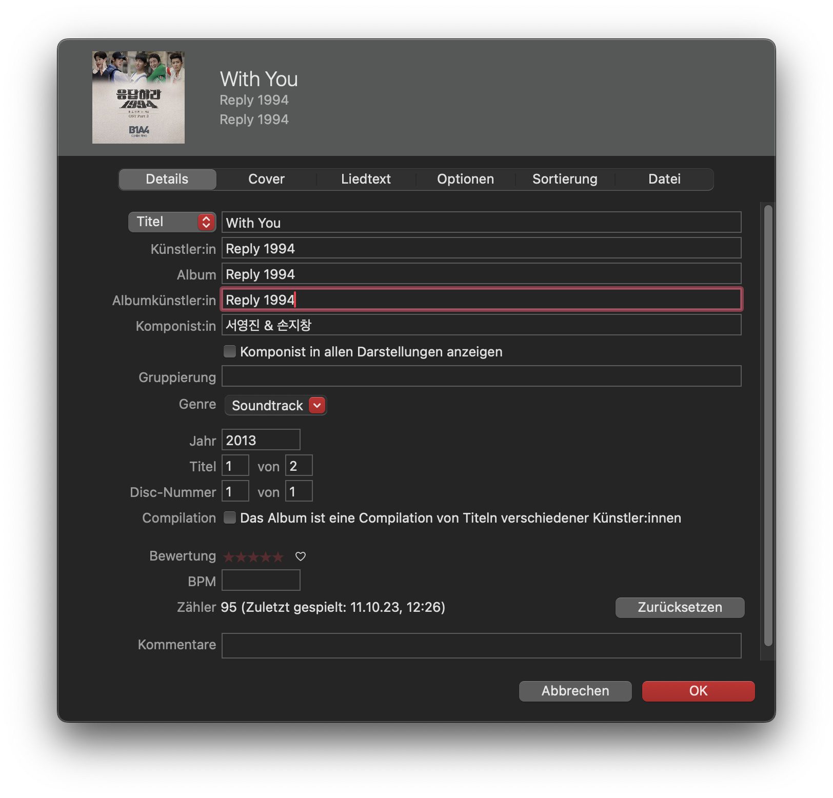Image resolution: width=833 pixels, height=798 pixels.
Task: Click the Komponist:in field with Korean text
Action: click(x=481, y=325)
